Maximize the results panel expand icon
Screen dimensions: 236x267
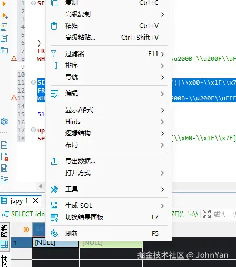pyautogui.click(x=206, y=214)
